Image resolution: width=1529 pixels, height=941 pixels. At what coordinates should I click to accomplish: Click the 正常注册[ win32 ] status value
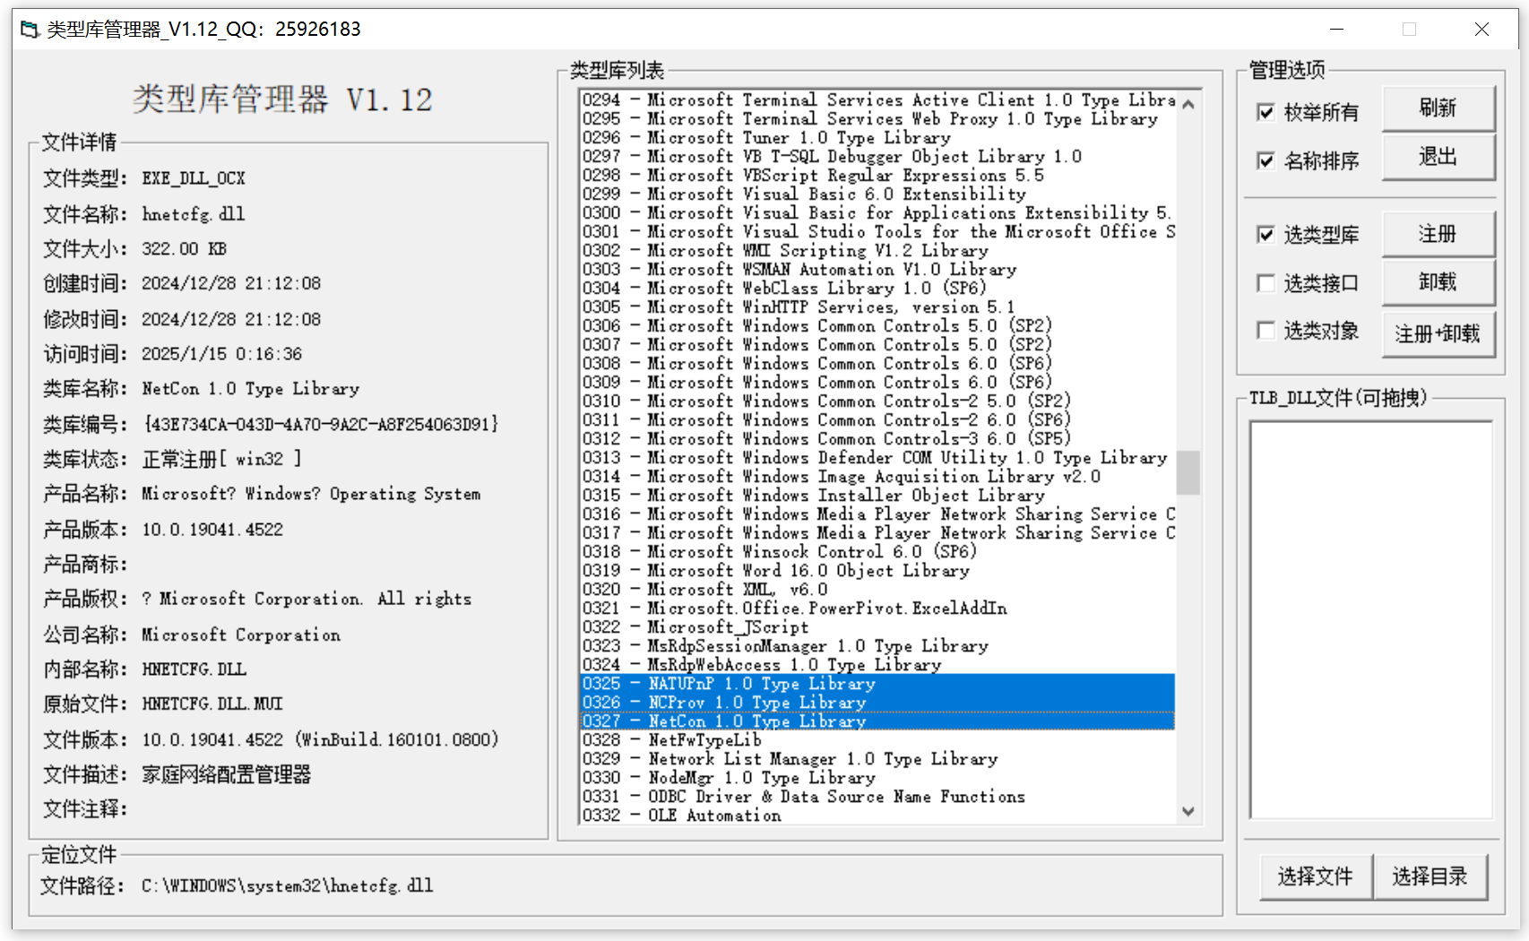[x=221, y=459]
